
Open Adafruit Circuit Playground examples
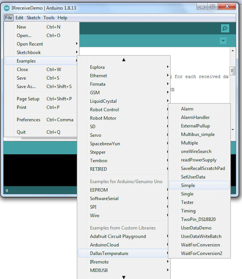coord(123,236)
